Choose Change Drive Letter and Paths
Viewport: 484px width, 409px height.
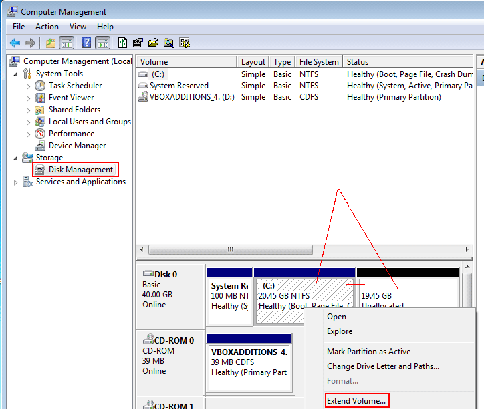383,366
